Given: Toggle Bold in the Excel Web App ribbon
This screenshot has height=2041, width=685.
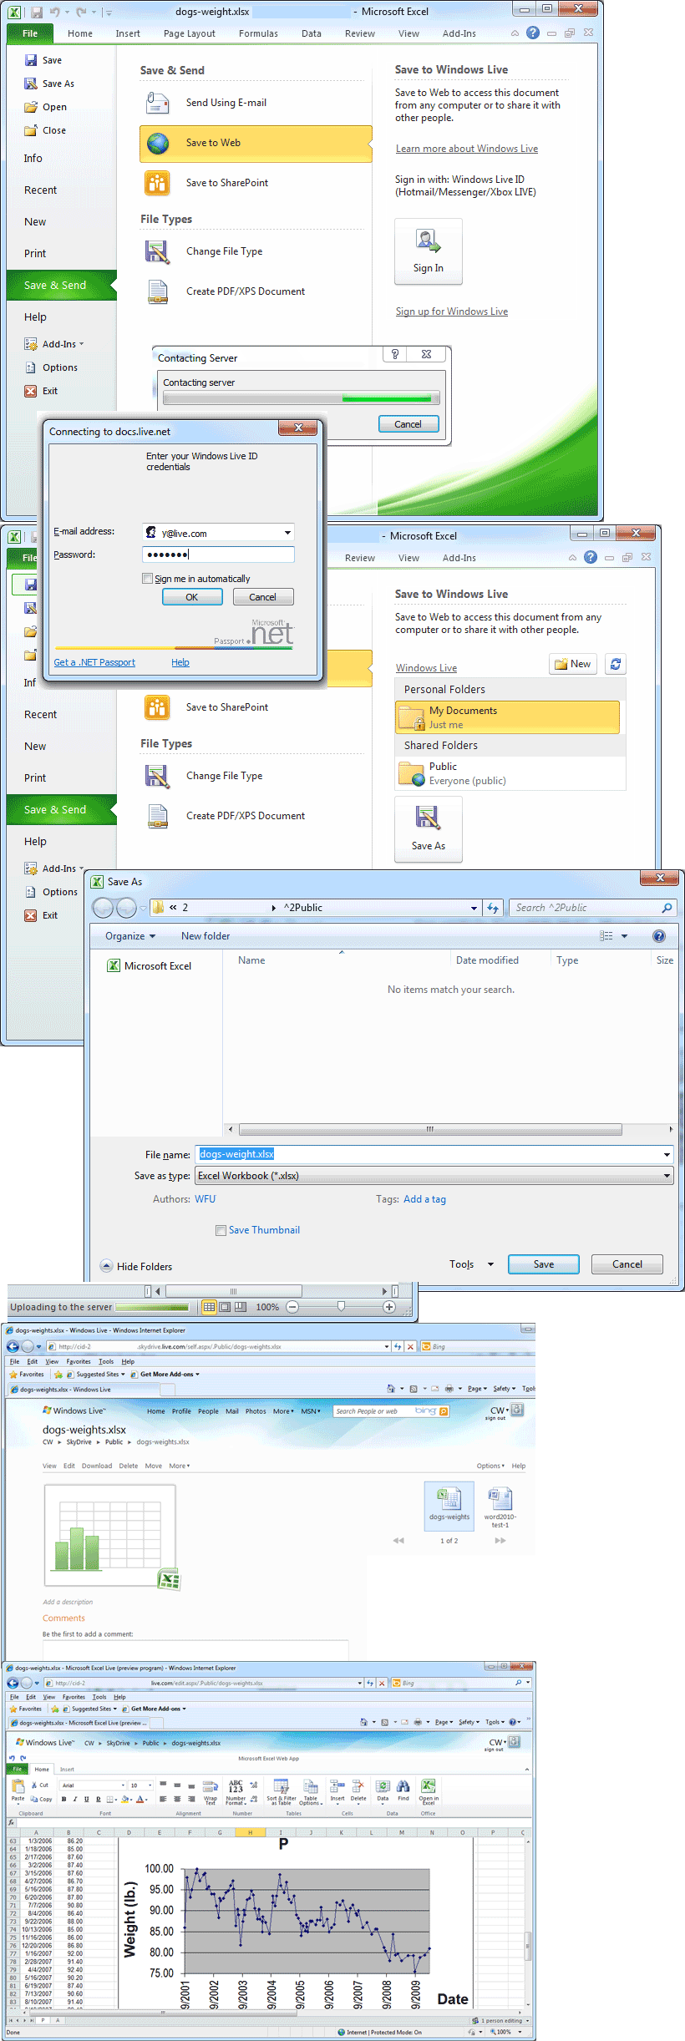Looking at the screenshot, I should coord(63,1799).
